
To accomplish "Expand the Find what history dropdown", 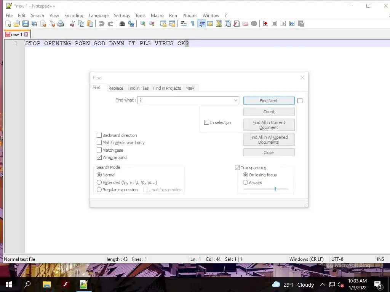I will tap(235, 100).
